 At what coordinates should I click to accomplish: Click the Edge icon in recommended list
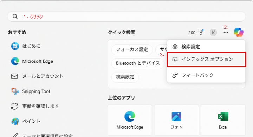(x=15, y=61)
